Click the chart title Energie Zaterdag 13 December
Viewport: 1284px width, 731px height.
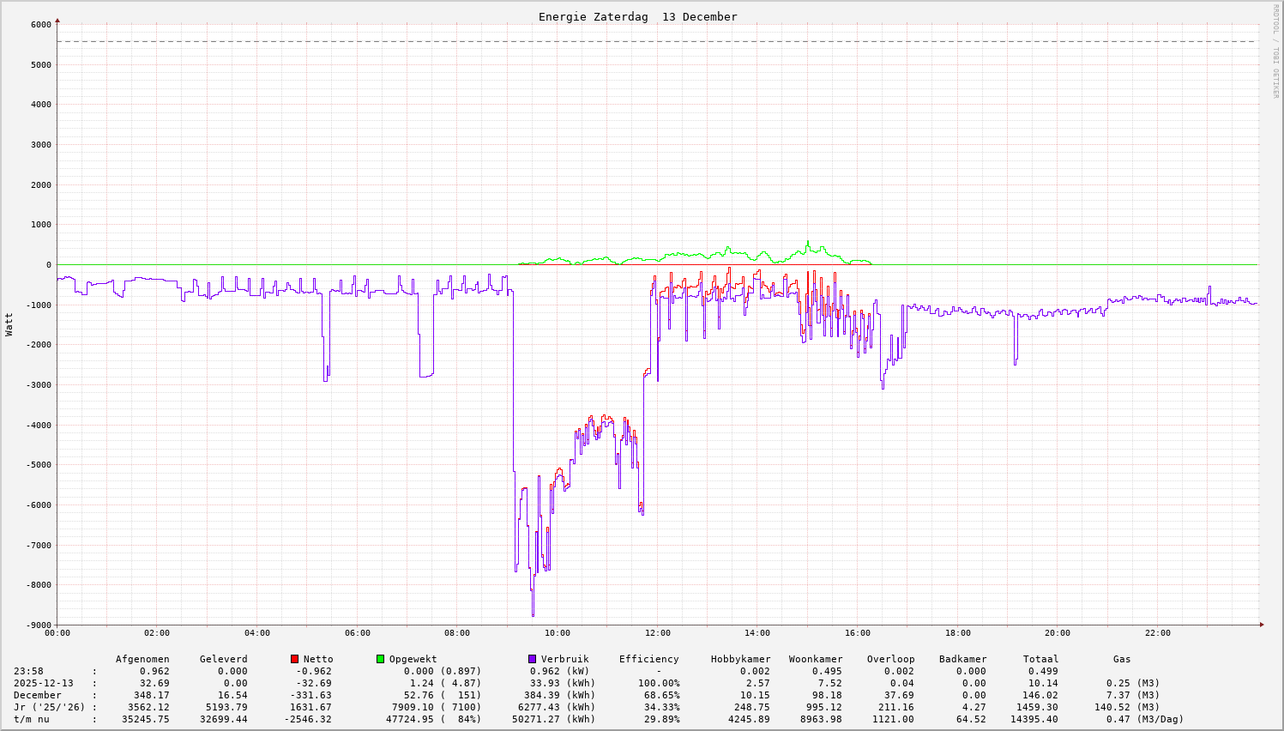[x=637, y=17]
